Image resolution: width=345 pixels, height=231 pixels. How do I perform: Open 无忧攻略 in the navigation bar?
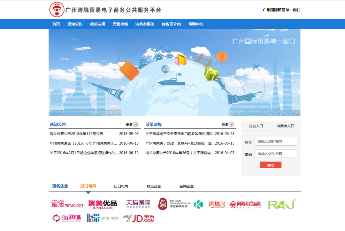tap(120, 24)
